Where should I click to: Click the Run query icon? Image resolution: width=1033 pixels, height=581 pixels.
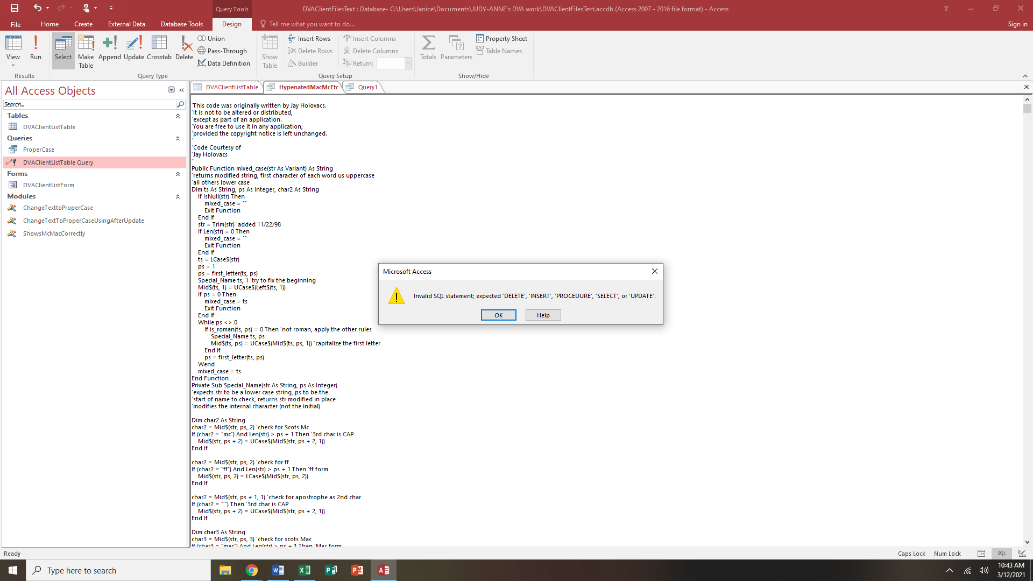(36, 48)
